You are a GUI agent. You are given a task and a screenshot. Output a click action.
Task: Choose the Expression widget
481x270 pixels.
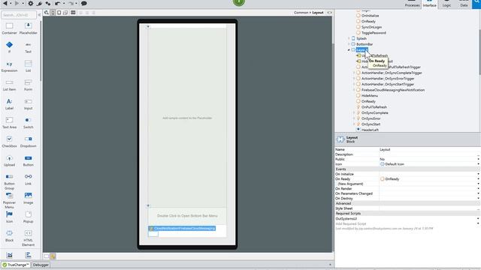(x=9, y=67)
